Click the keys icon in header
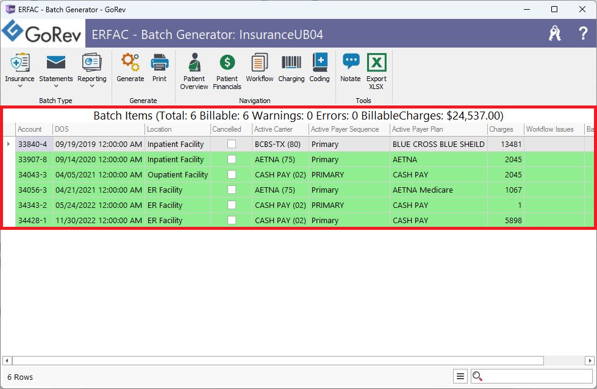 [555, 34]
